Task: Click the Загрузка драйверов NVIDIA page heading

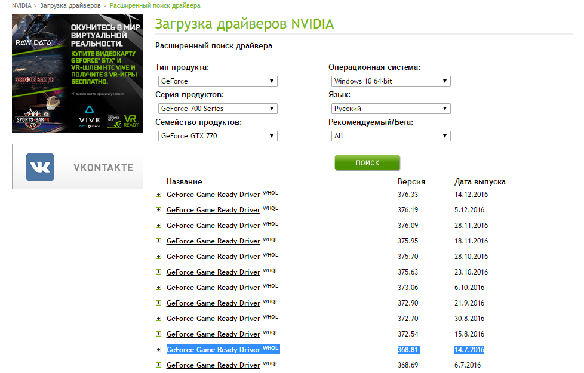Action: coord(244,24)
